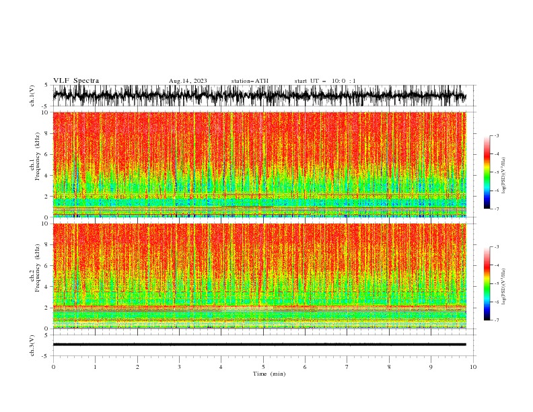Click inside the ch.2 spectrogram panel
Viewport: 533px width, 412px height.
[259, 276]
